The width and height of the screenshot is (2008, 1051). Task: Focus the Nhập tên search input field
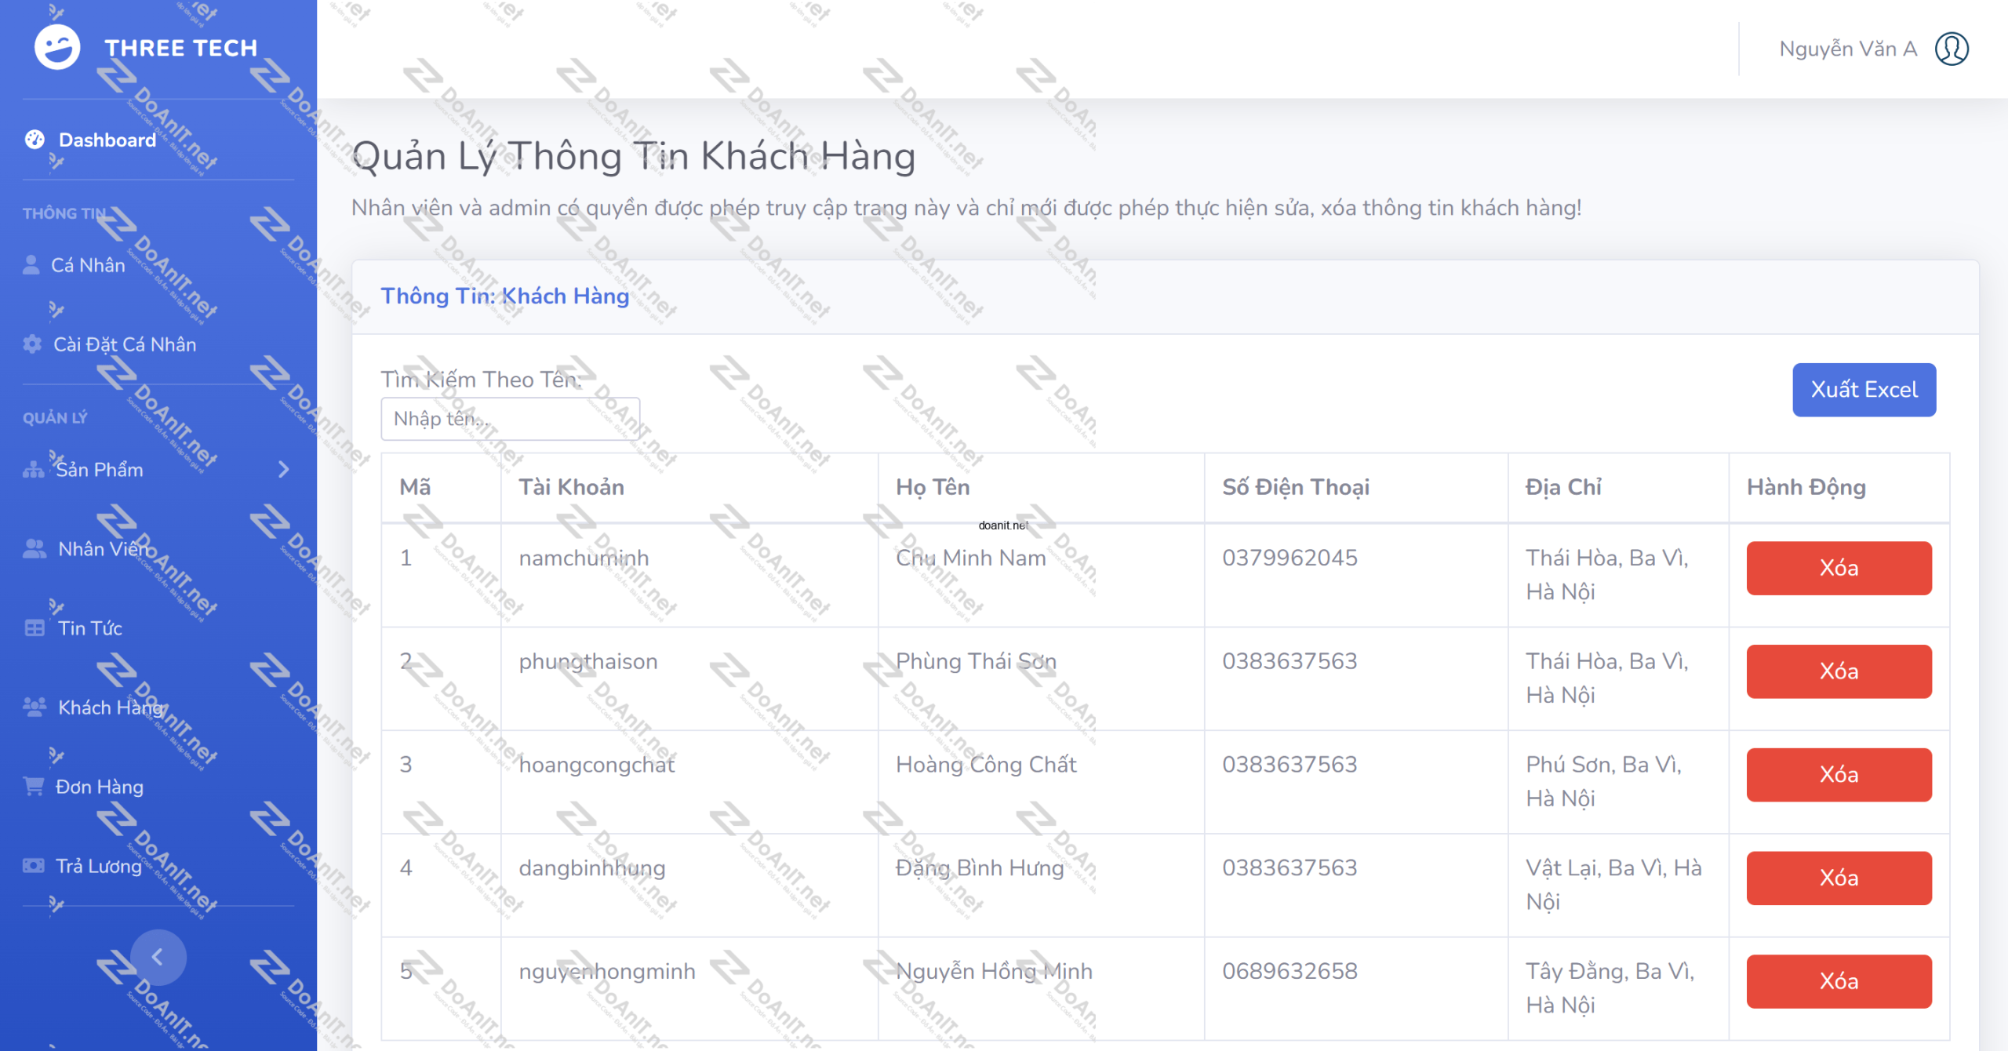[x=511, y=419]
